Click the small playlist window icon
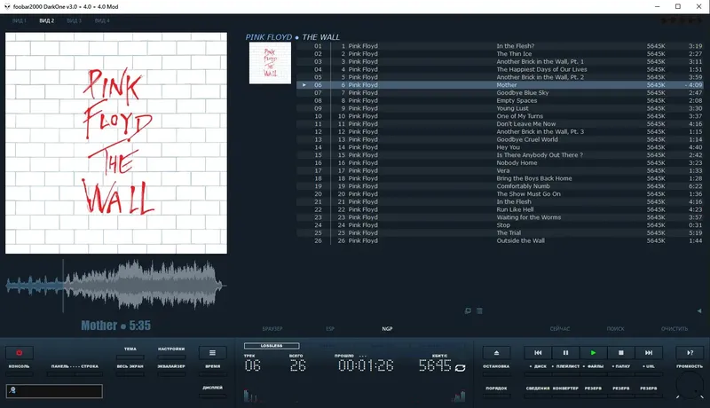The width and height of the screenshot is (710, 408). coord(468,310)
